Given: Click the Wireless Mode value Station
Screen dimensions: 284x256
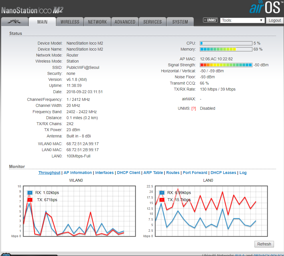Looking at the screenshot, I should (72, 61).
